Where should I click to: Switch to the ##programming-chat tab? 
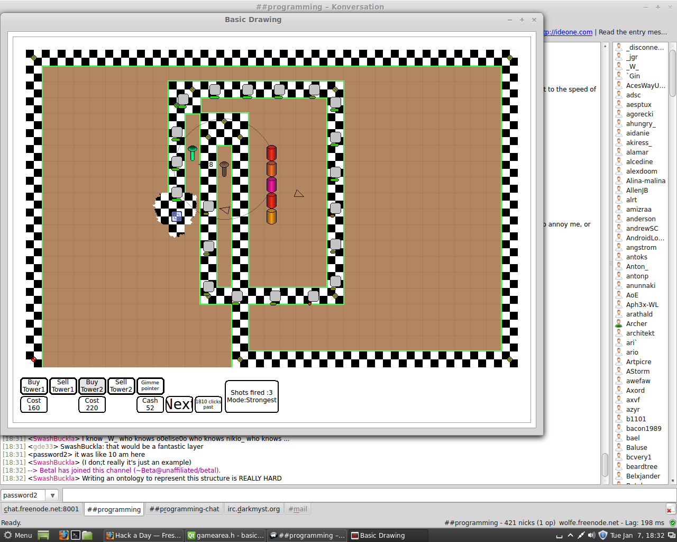184,509
